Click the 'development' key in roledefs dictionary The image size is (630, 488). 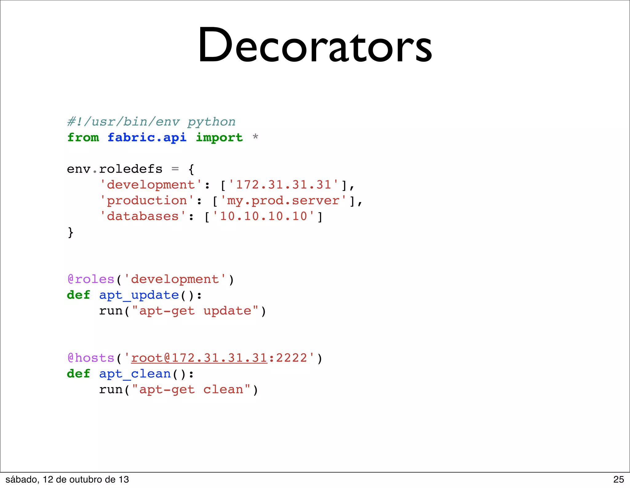(151, 185)
